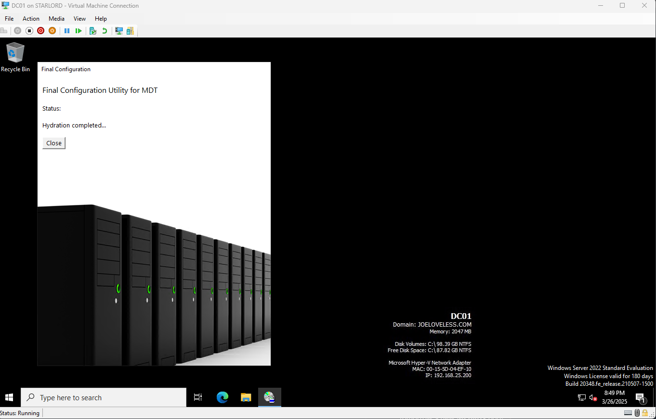Click the Share resources toolbar icon
656x419 pixels.
(130, 31)
